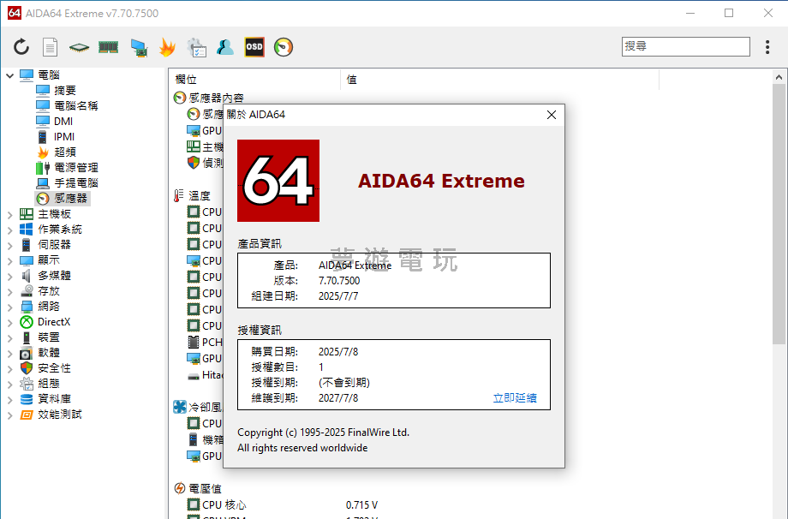The height and width of the screenshot is (519, 788).
Task: Expand the 顯示 tree node
Action: point(9,260)
